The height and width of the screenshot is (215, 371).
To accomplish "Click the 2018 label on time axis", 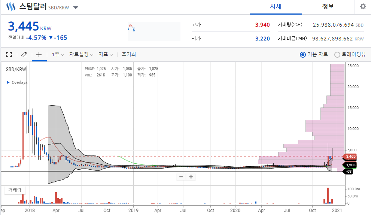I will tap(30, 210).
